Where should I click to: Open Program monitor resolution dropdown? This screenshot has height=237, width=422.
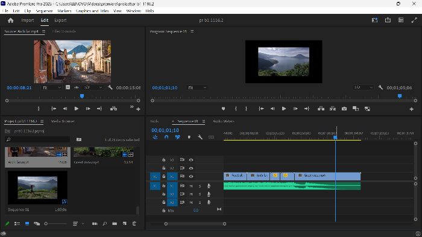coord(363,88)
